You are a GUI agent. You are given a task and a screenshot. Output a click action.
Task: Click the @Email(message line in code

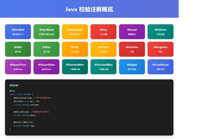pyautogui.click(x=31, y=112)
